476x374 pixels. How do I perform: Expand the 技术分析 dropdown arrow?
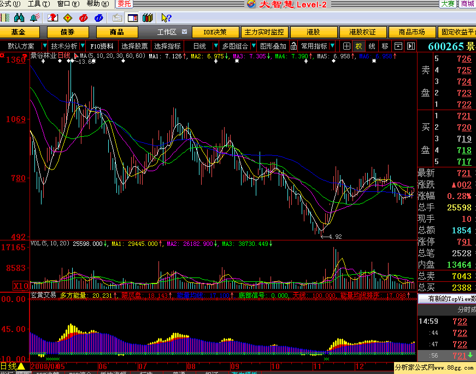pos(83,46)
